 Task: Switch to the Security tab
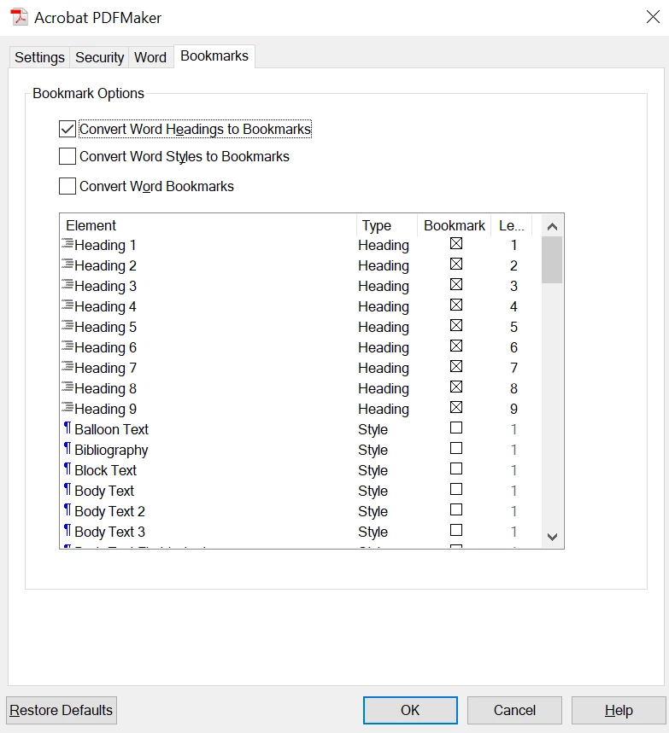[x=99, y=57]
